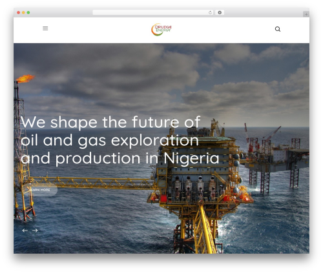This screenshot has width=323, height=273.
Task: Minimize the window with yellow button
Action: pyautogui.click(x=23, y=12)
